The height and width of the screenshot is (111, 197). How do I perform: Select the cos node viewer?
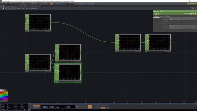(x=70, y=52)
